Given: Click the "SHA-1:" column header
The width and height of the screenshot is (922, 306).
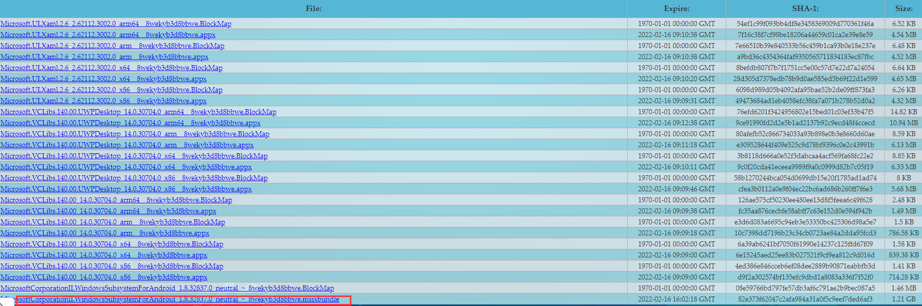Looking at the screenshot, I should pos(805,9).
